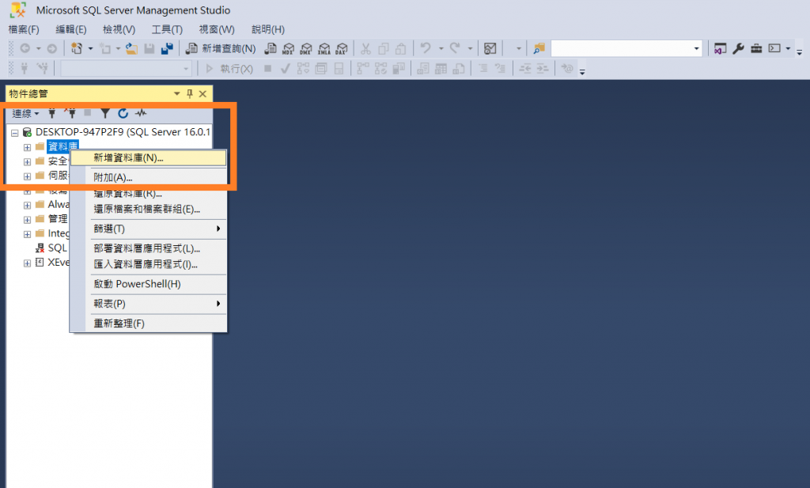This screenshot has height=488, width=810.
Task: Open the 篩選(T) submenu
Action: pos(149,229)
